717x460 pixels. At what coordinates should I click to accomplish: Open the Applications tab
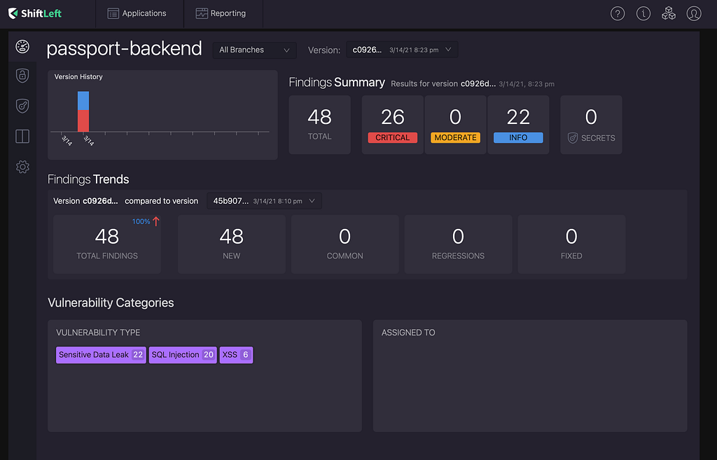coord(137,13)
